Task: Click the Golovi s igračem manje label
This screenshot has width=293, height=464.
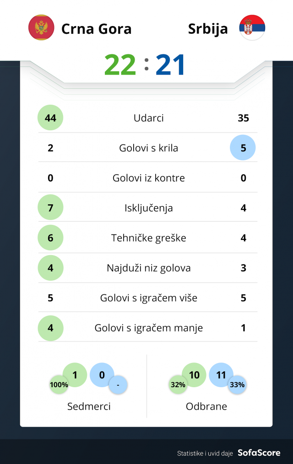Action: point(149,328)
